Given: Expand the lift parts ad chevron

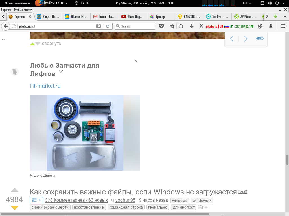Looking at the screenshot, I should coord(61,71).
